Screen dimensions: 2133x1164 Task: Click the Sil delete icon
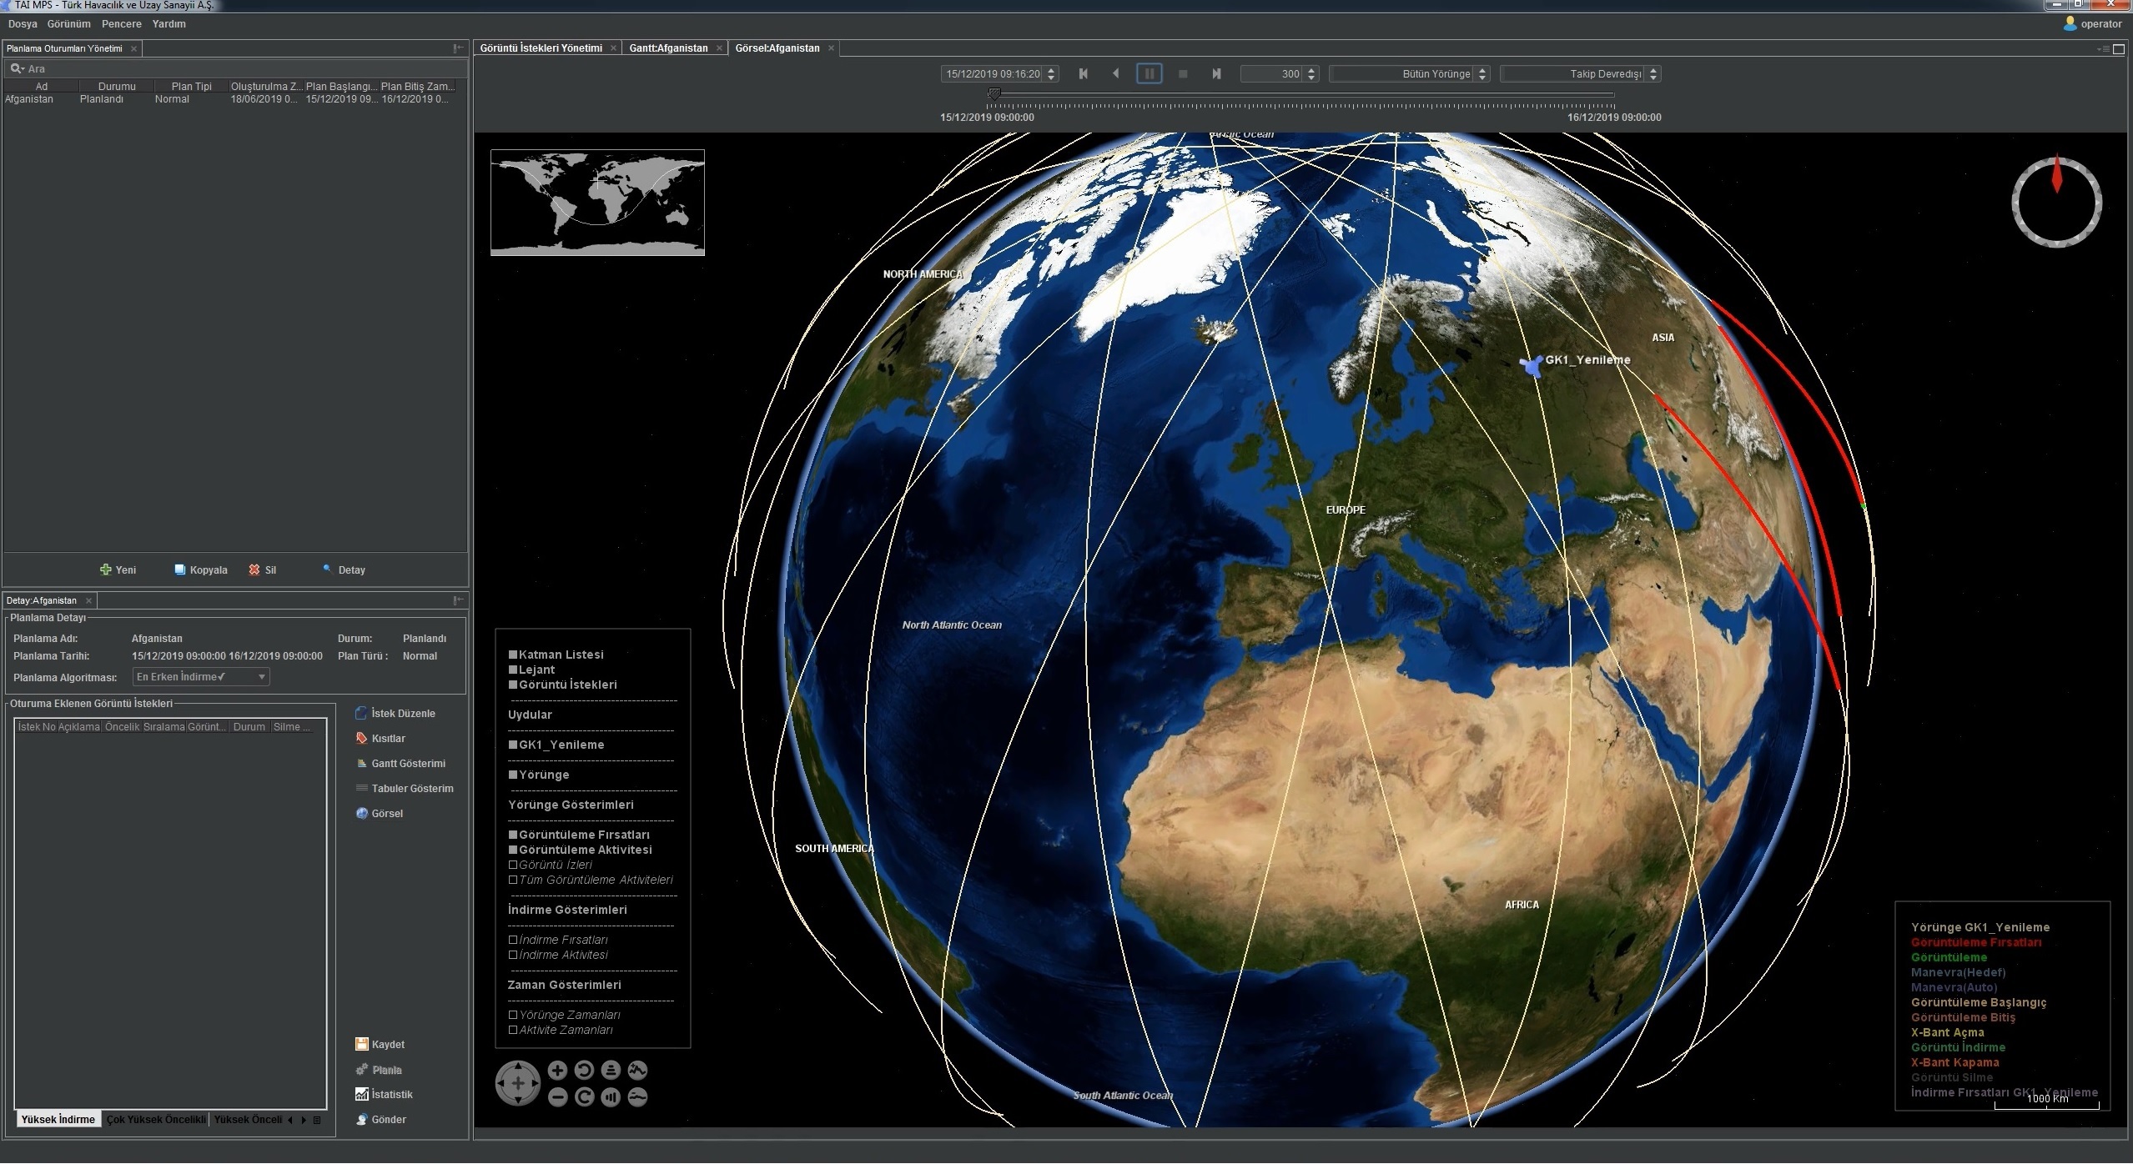tap(254, 570)
